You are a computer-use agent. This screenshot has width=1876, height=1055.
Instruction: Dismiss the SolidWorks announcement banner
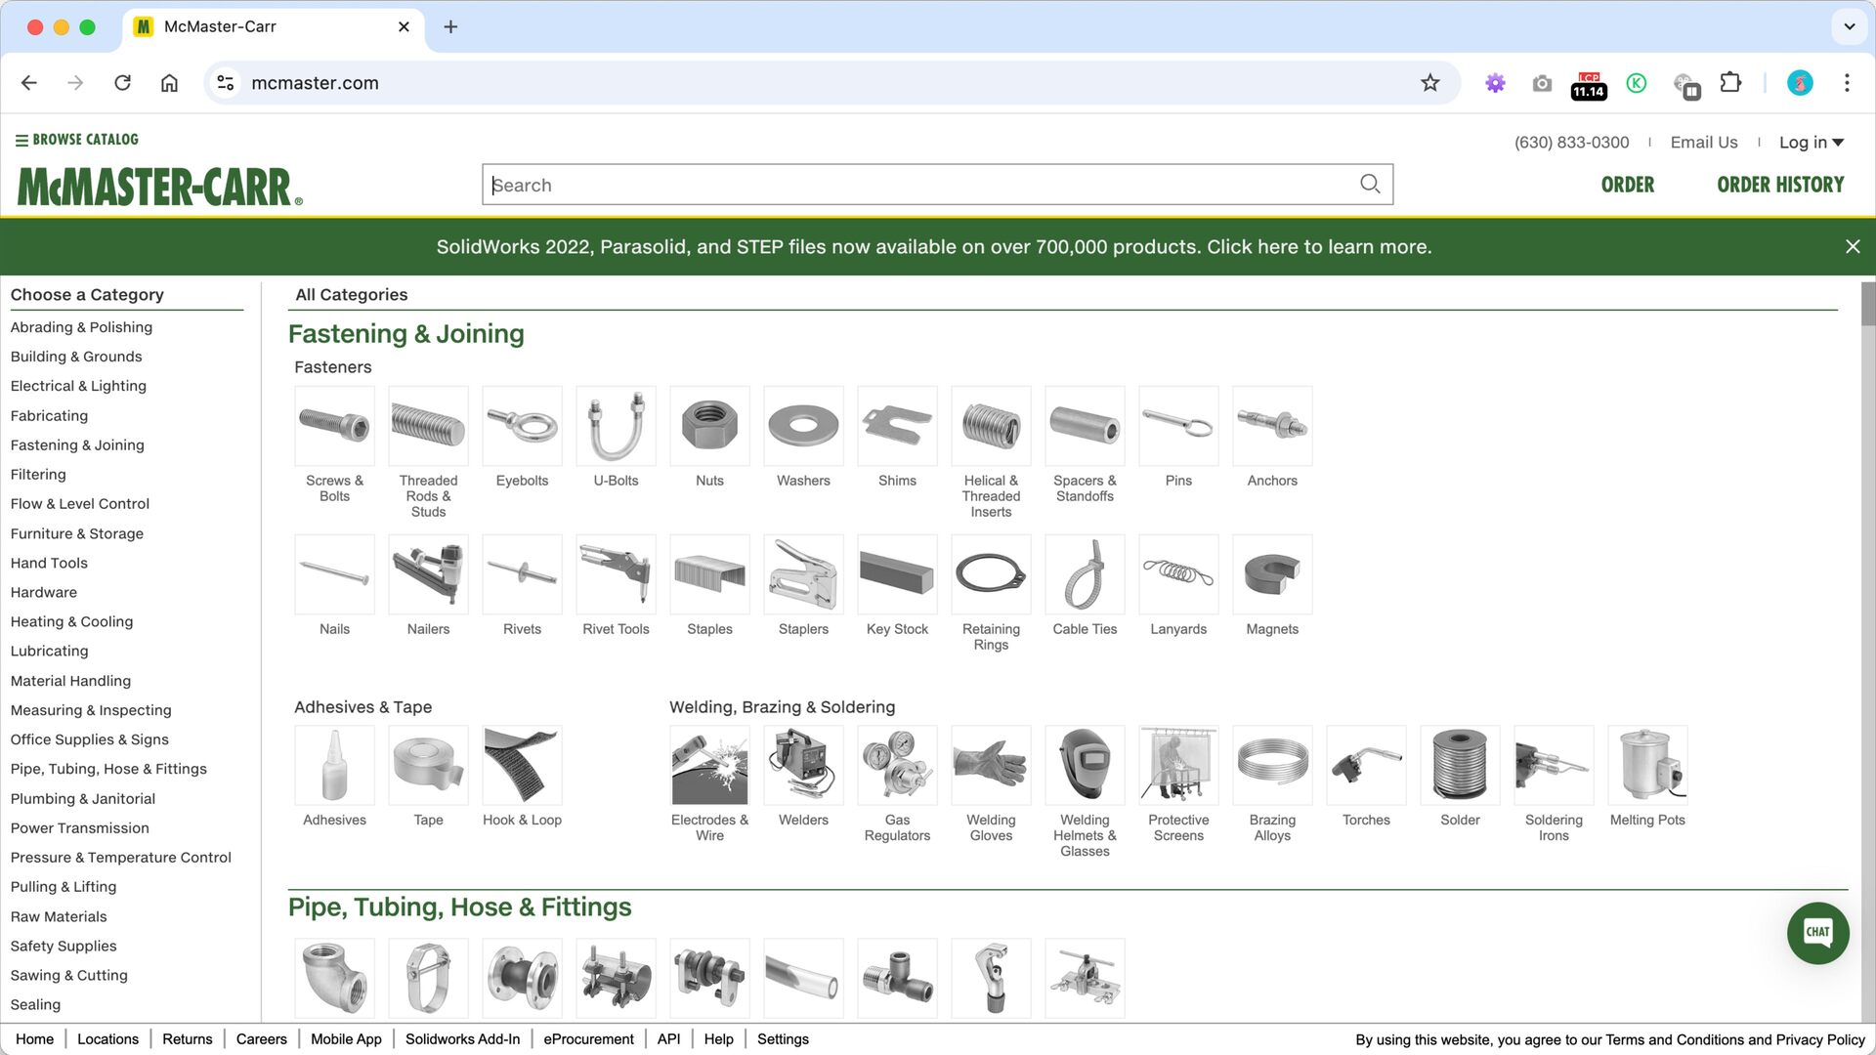[1853, 246]
